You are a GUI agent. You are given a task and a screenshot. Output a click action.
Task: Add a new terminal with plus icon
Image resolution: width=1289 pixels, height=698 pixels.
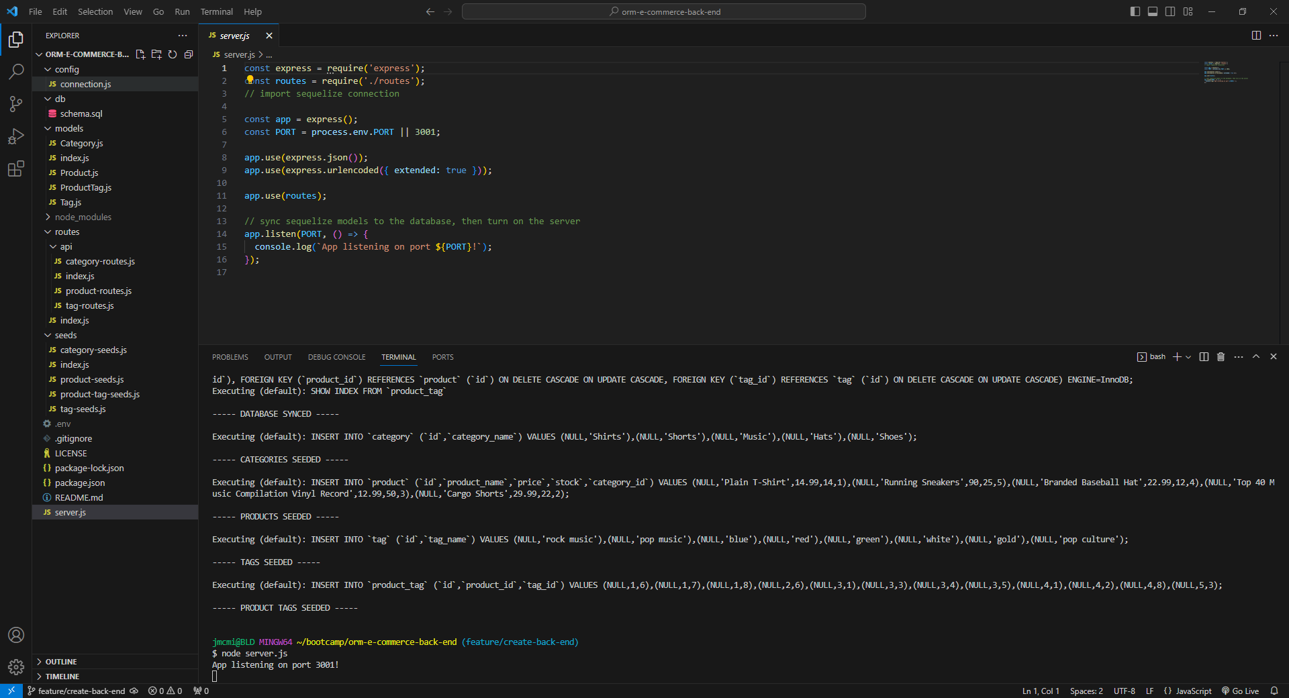[x=1177, y=357]
